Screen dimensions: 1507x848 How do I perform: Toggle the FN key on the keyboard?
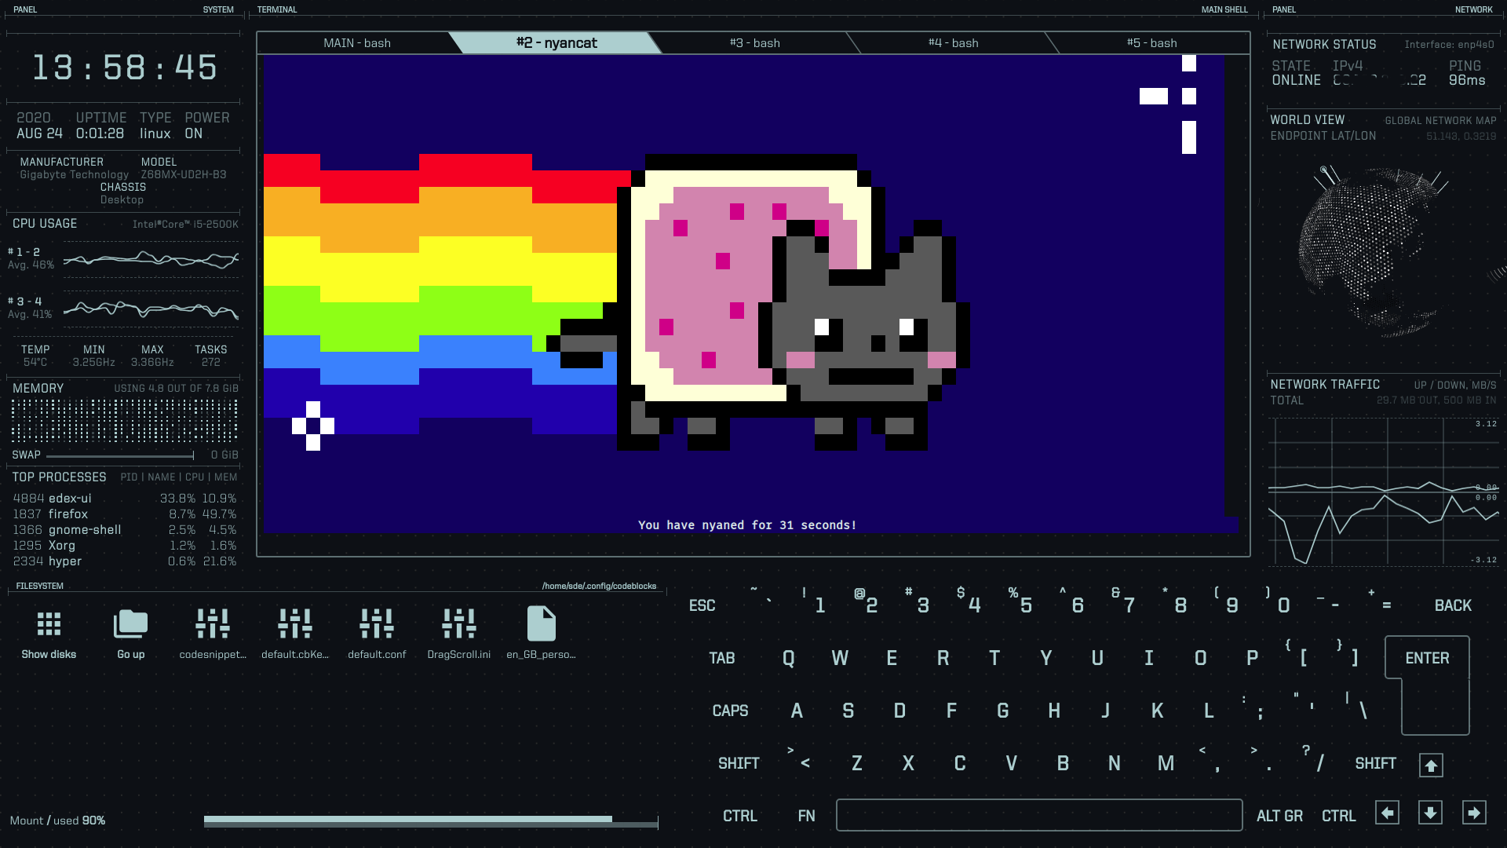click(x=806, y=815)
